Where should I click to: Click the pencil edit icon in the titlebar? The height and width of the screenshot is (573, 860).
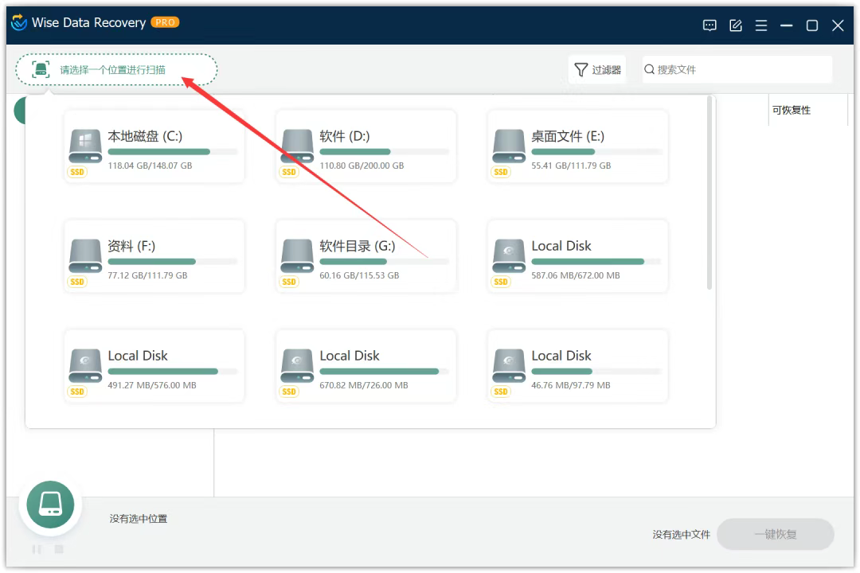pyautogui.click(x=735, y=25)
